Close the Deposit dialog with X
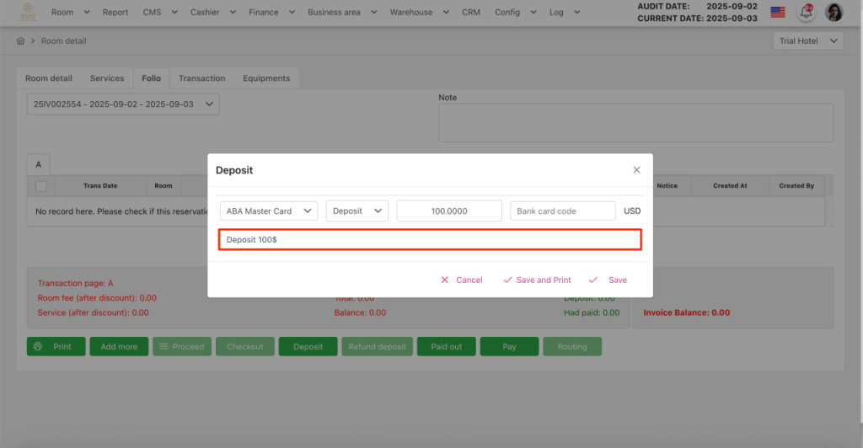This screenshot has height=448, width=863. 636,170
